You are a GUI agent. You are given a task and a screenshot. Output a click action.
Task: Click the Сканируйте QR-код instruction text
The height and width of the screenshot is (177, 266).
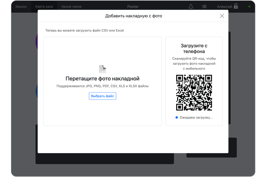(x=194, y=63)
